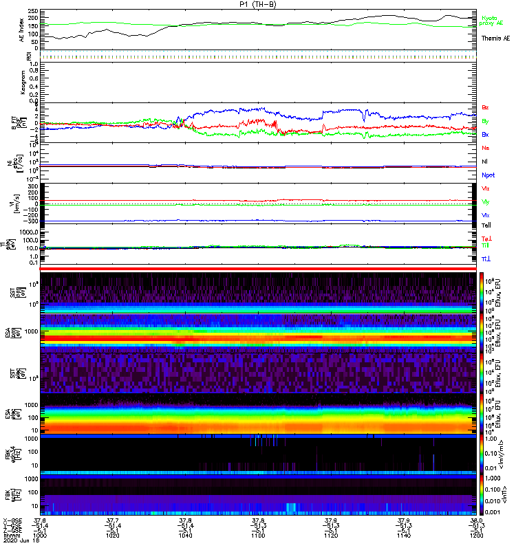Select the green "Viy" velocity legend entry

pos(486,202)
